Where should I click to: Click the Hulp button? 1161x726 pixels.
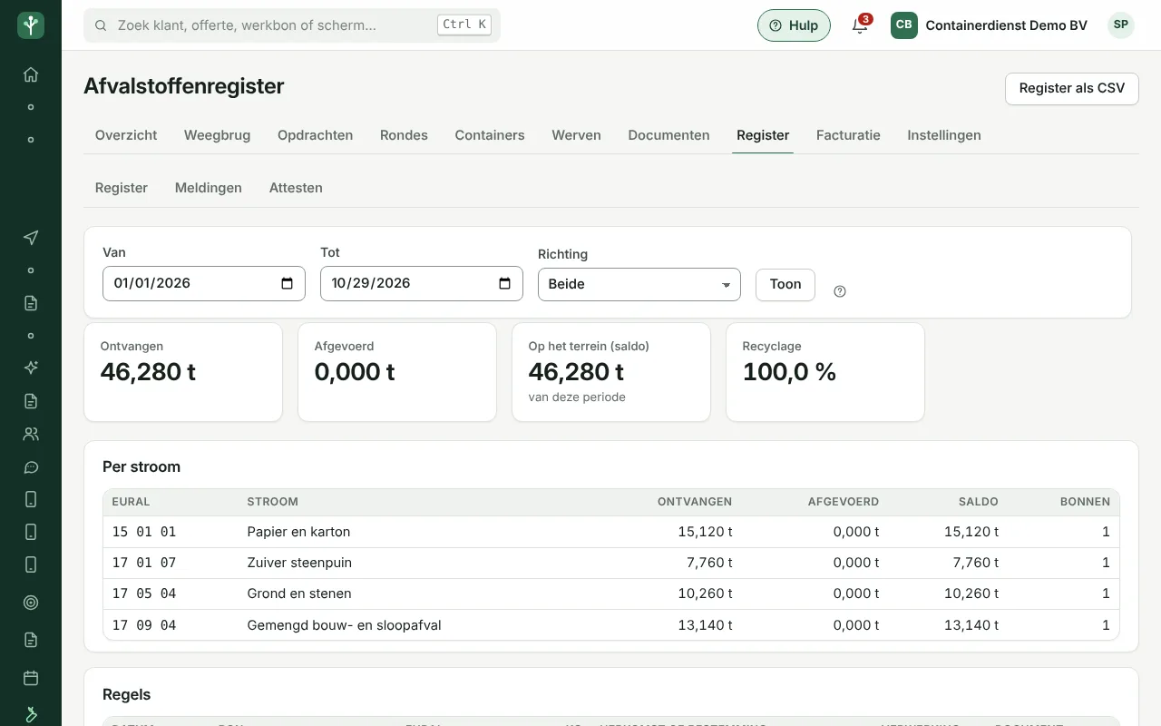click(794, 25)
